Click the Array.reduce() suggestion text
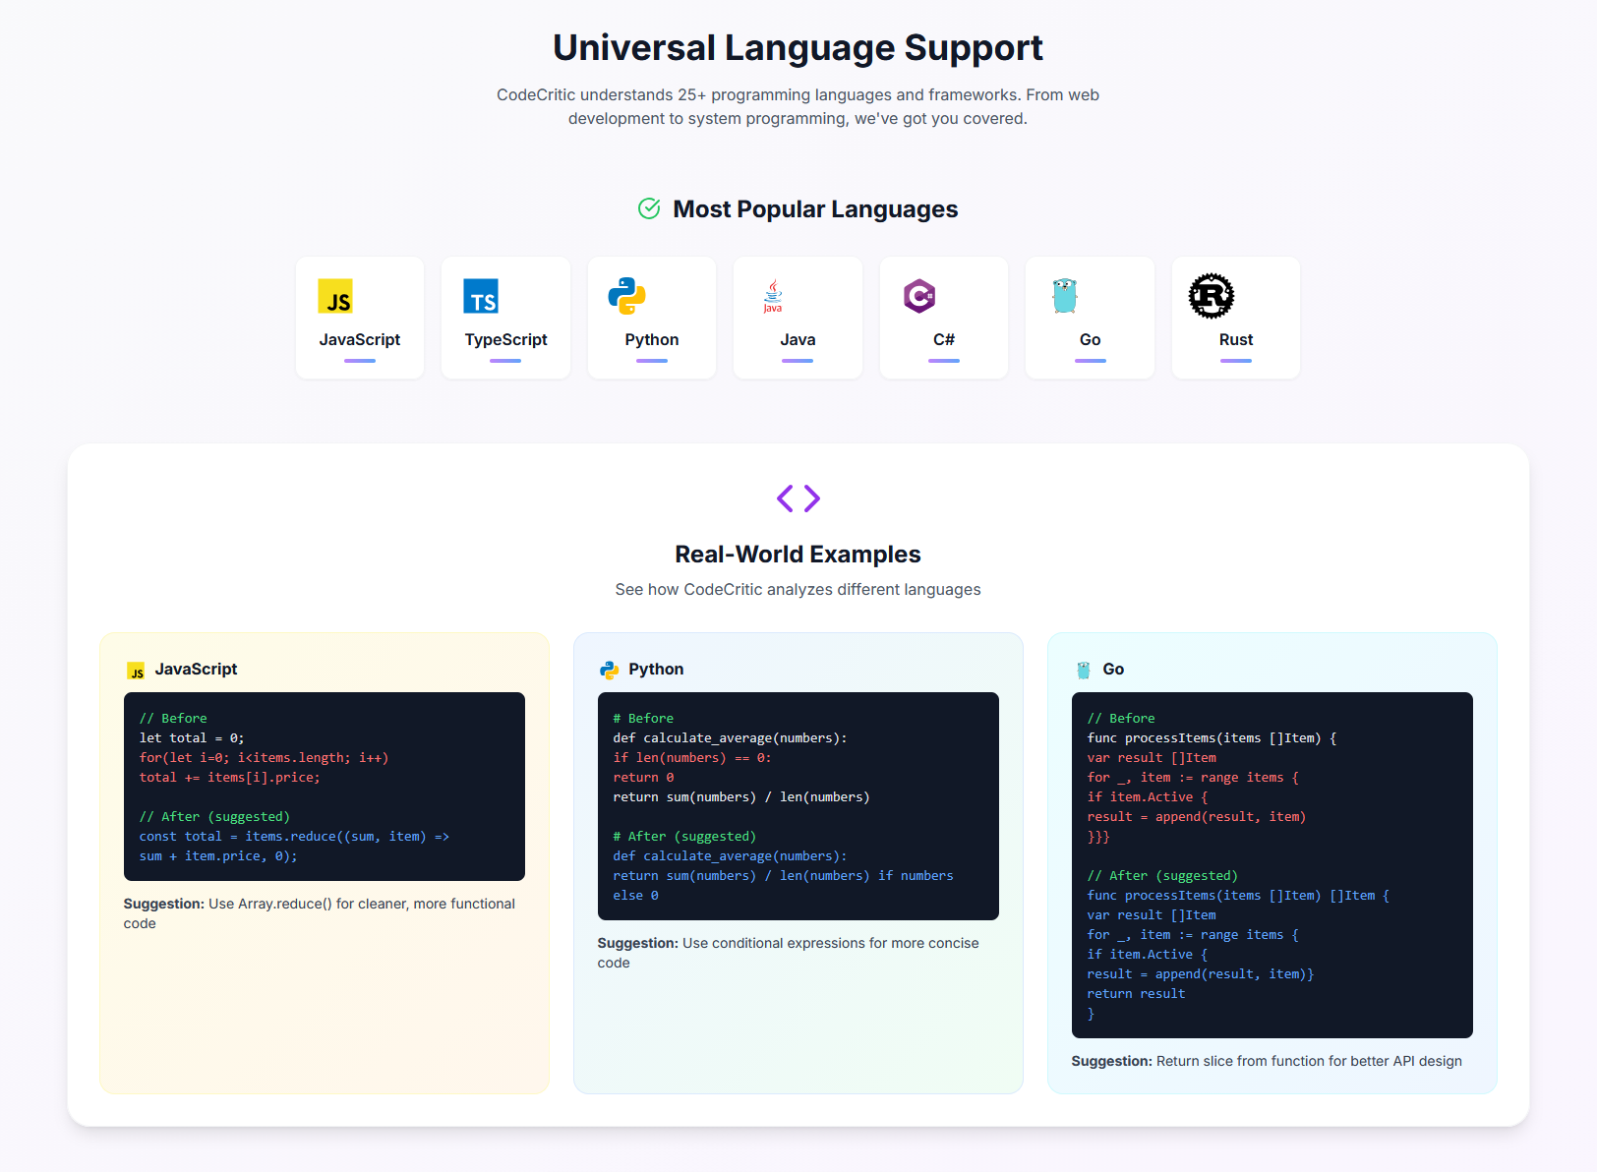The width and height of the screenshot is (1597, 1172). point(324,912)
